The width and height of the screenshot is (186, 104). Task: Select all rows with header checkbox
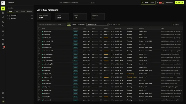(x=39, y=28)
